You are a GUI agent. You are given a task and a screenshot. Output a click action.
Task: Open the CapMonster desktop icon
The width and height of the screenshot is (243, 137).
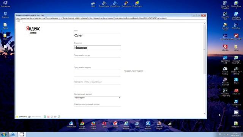click(126, 4)
